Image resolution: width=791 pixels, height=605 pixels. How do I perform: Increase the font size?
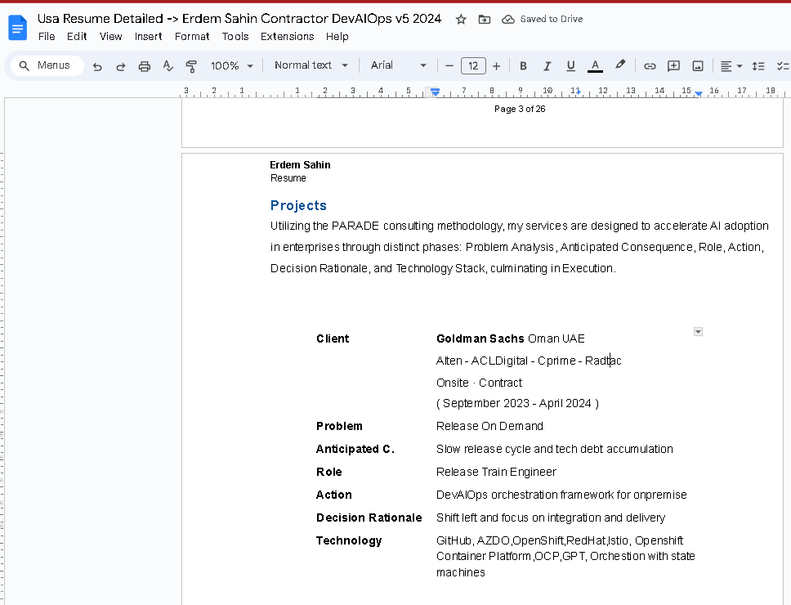pos(496,66)
